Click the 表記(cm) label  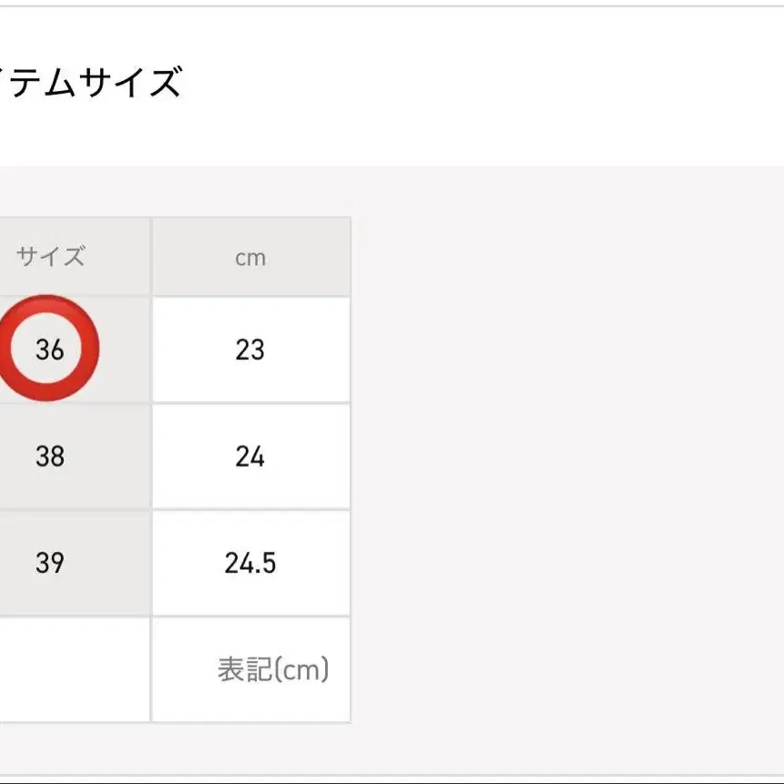(272, 670)
